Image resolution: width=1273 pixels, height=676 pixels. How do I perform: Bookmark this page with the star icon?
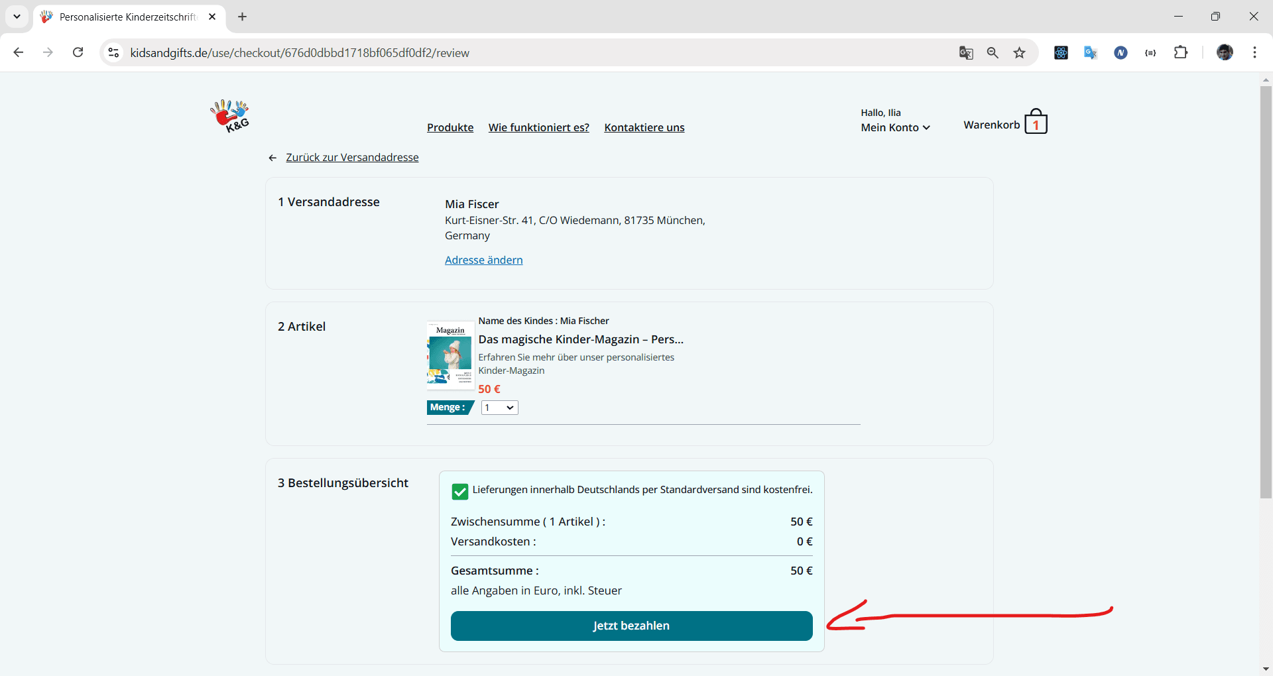click(x=1019, y=53)
